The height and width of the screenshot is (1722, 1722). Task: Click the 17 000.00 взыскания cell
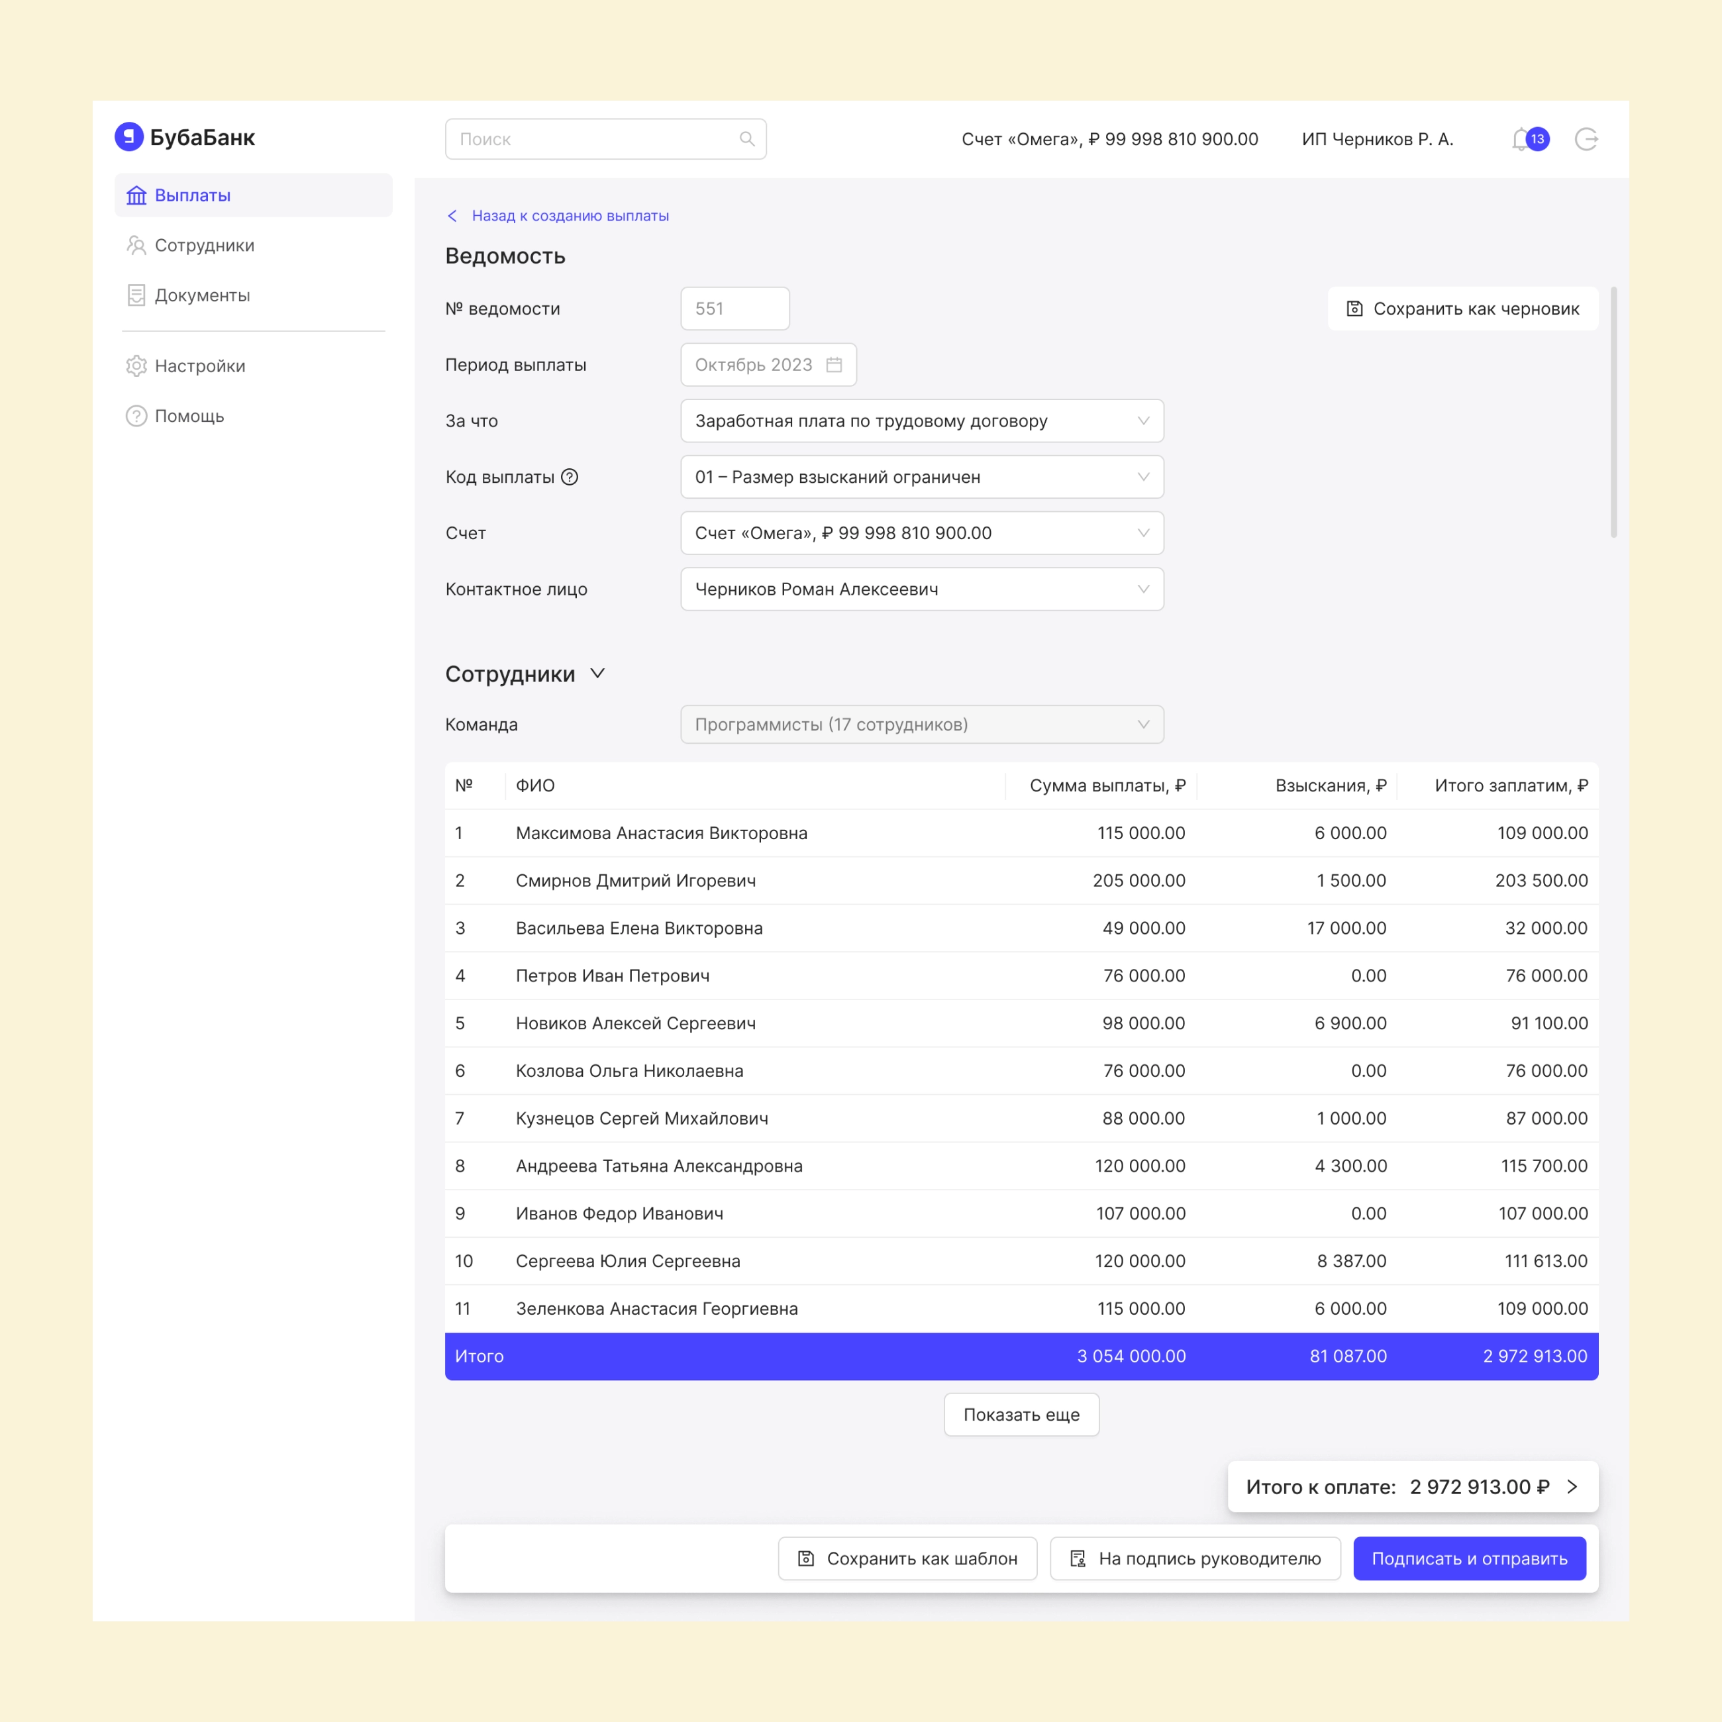click(1346, 928)
